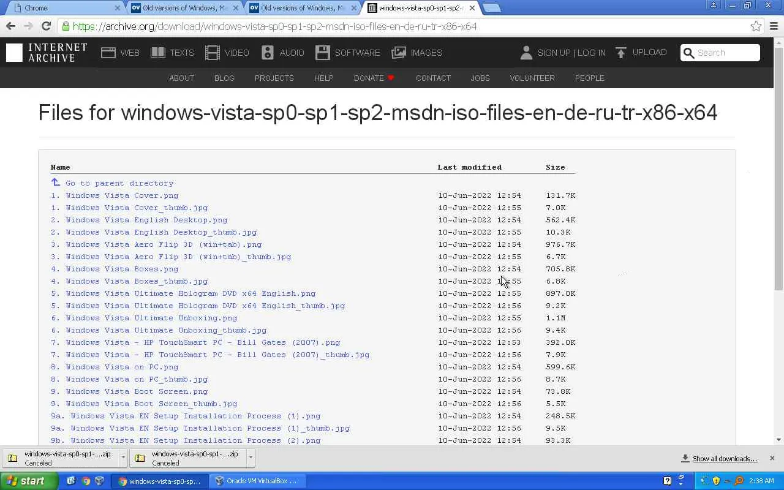784x490 pixels.
Task: Click the 2:38 AM taskbar clock
Action: (x=761, y=481)
